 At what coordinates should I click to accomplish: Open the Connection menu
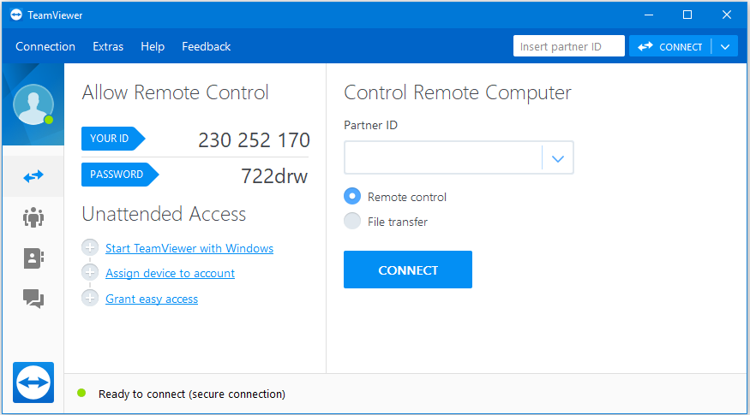point(45,46)
